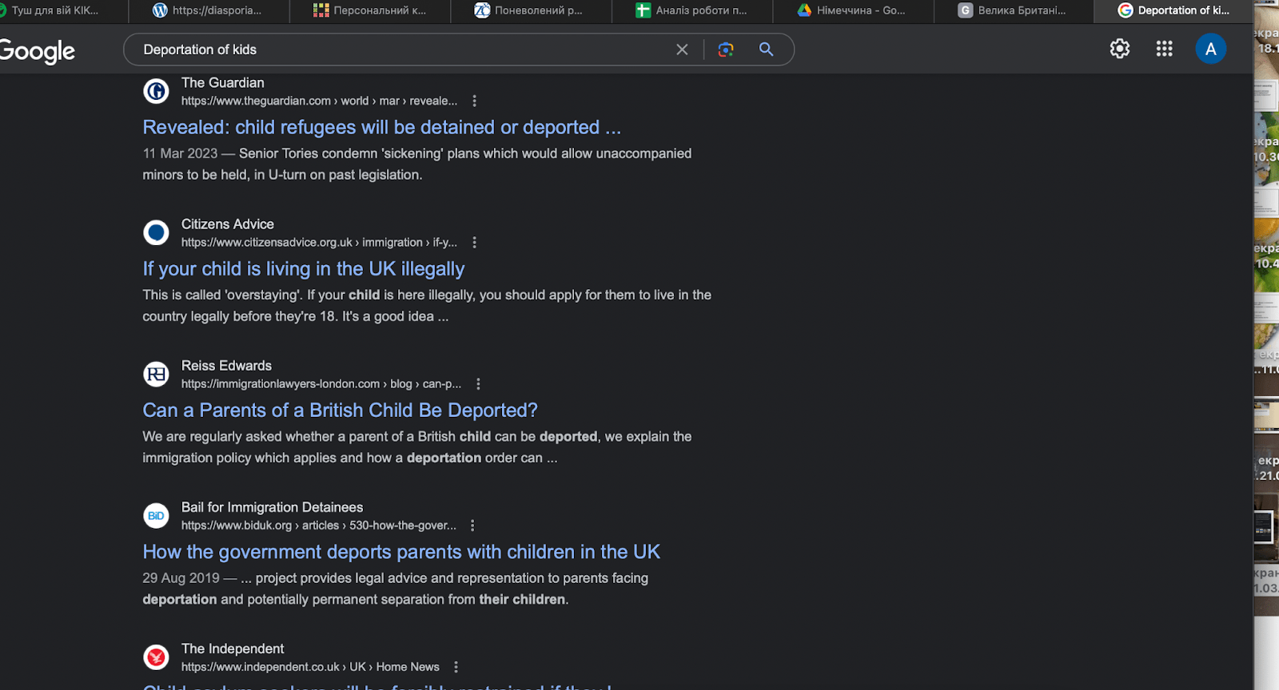Open 'Revealed: child refugees will be detained' link

[381, 128]
